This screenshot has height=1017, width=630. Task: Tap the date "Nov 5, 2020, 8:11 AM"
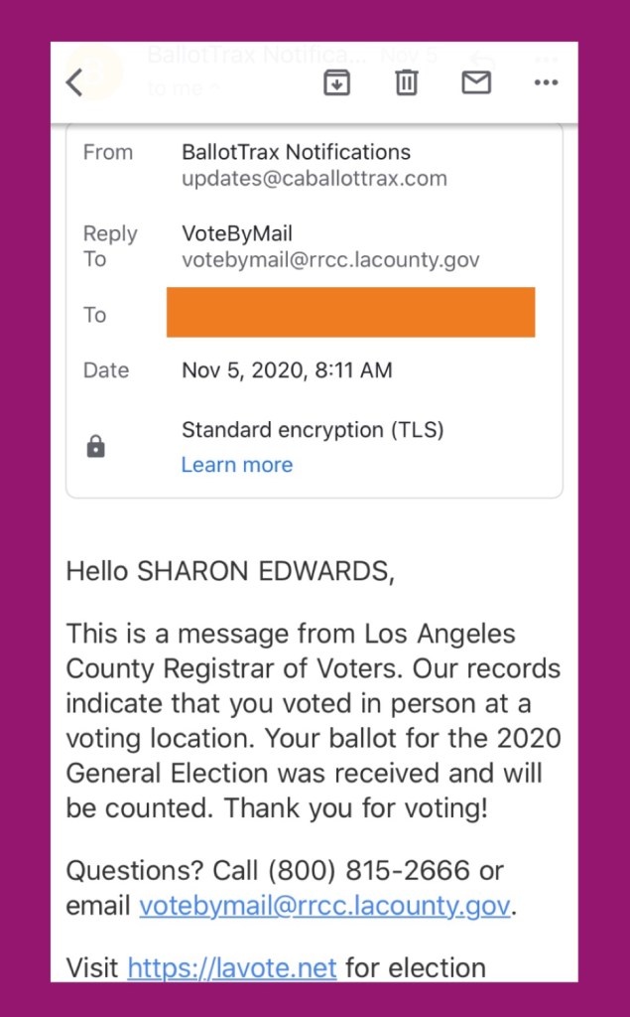coord(287,370)
